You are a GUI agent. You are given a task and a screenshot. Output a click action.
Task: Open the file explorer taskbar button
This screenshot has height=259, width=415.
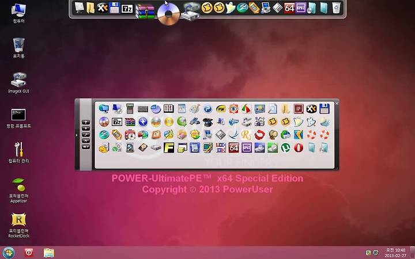[x=48, y=253]
